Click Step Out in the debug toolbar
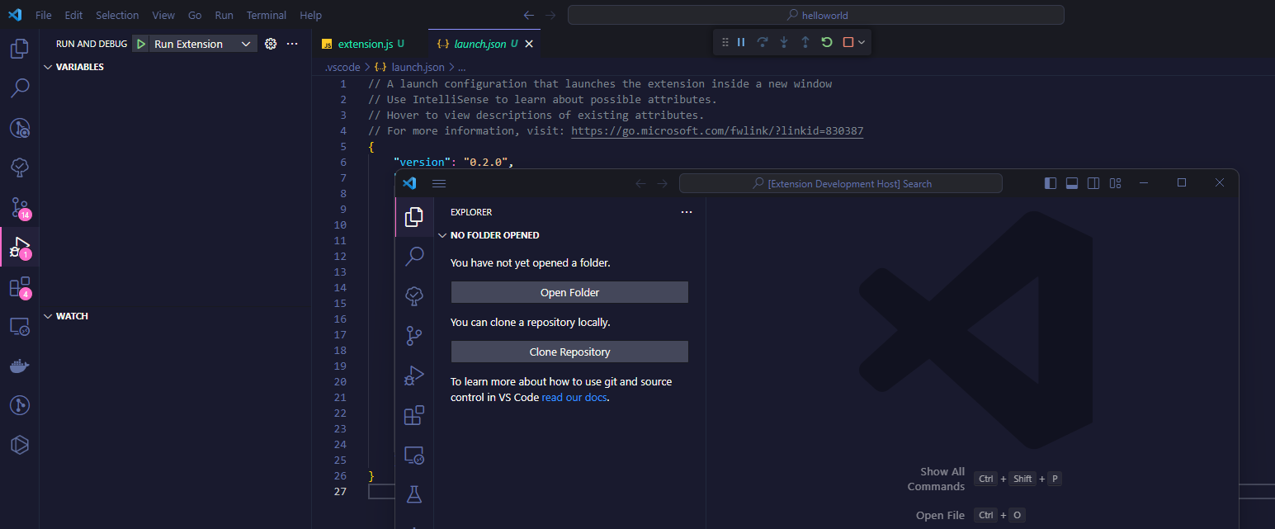 click(805, 42)
